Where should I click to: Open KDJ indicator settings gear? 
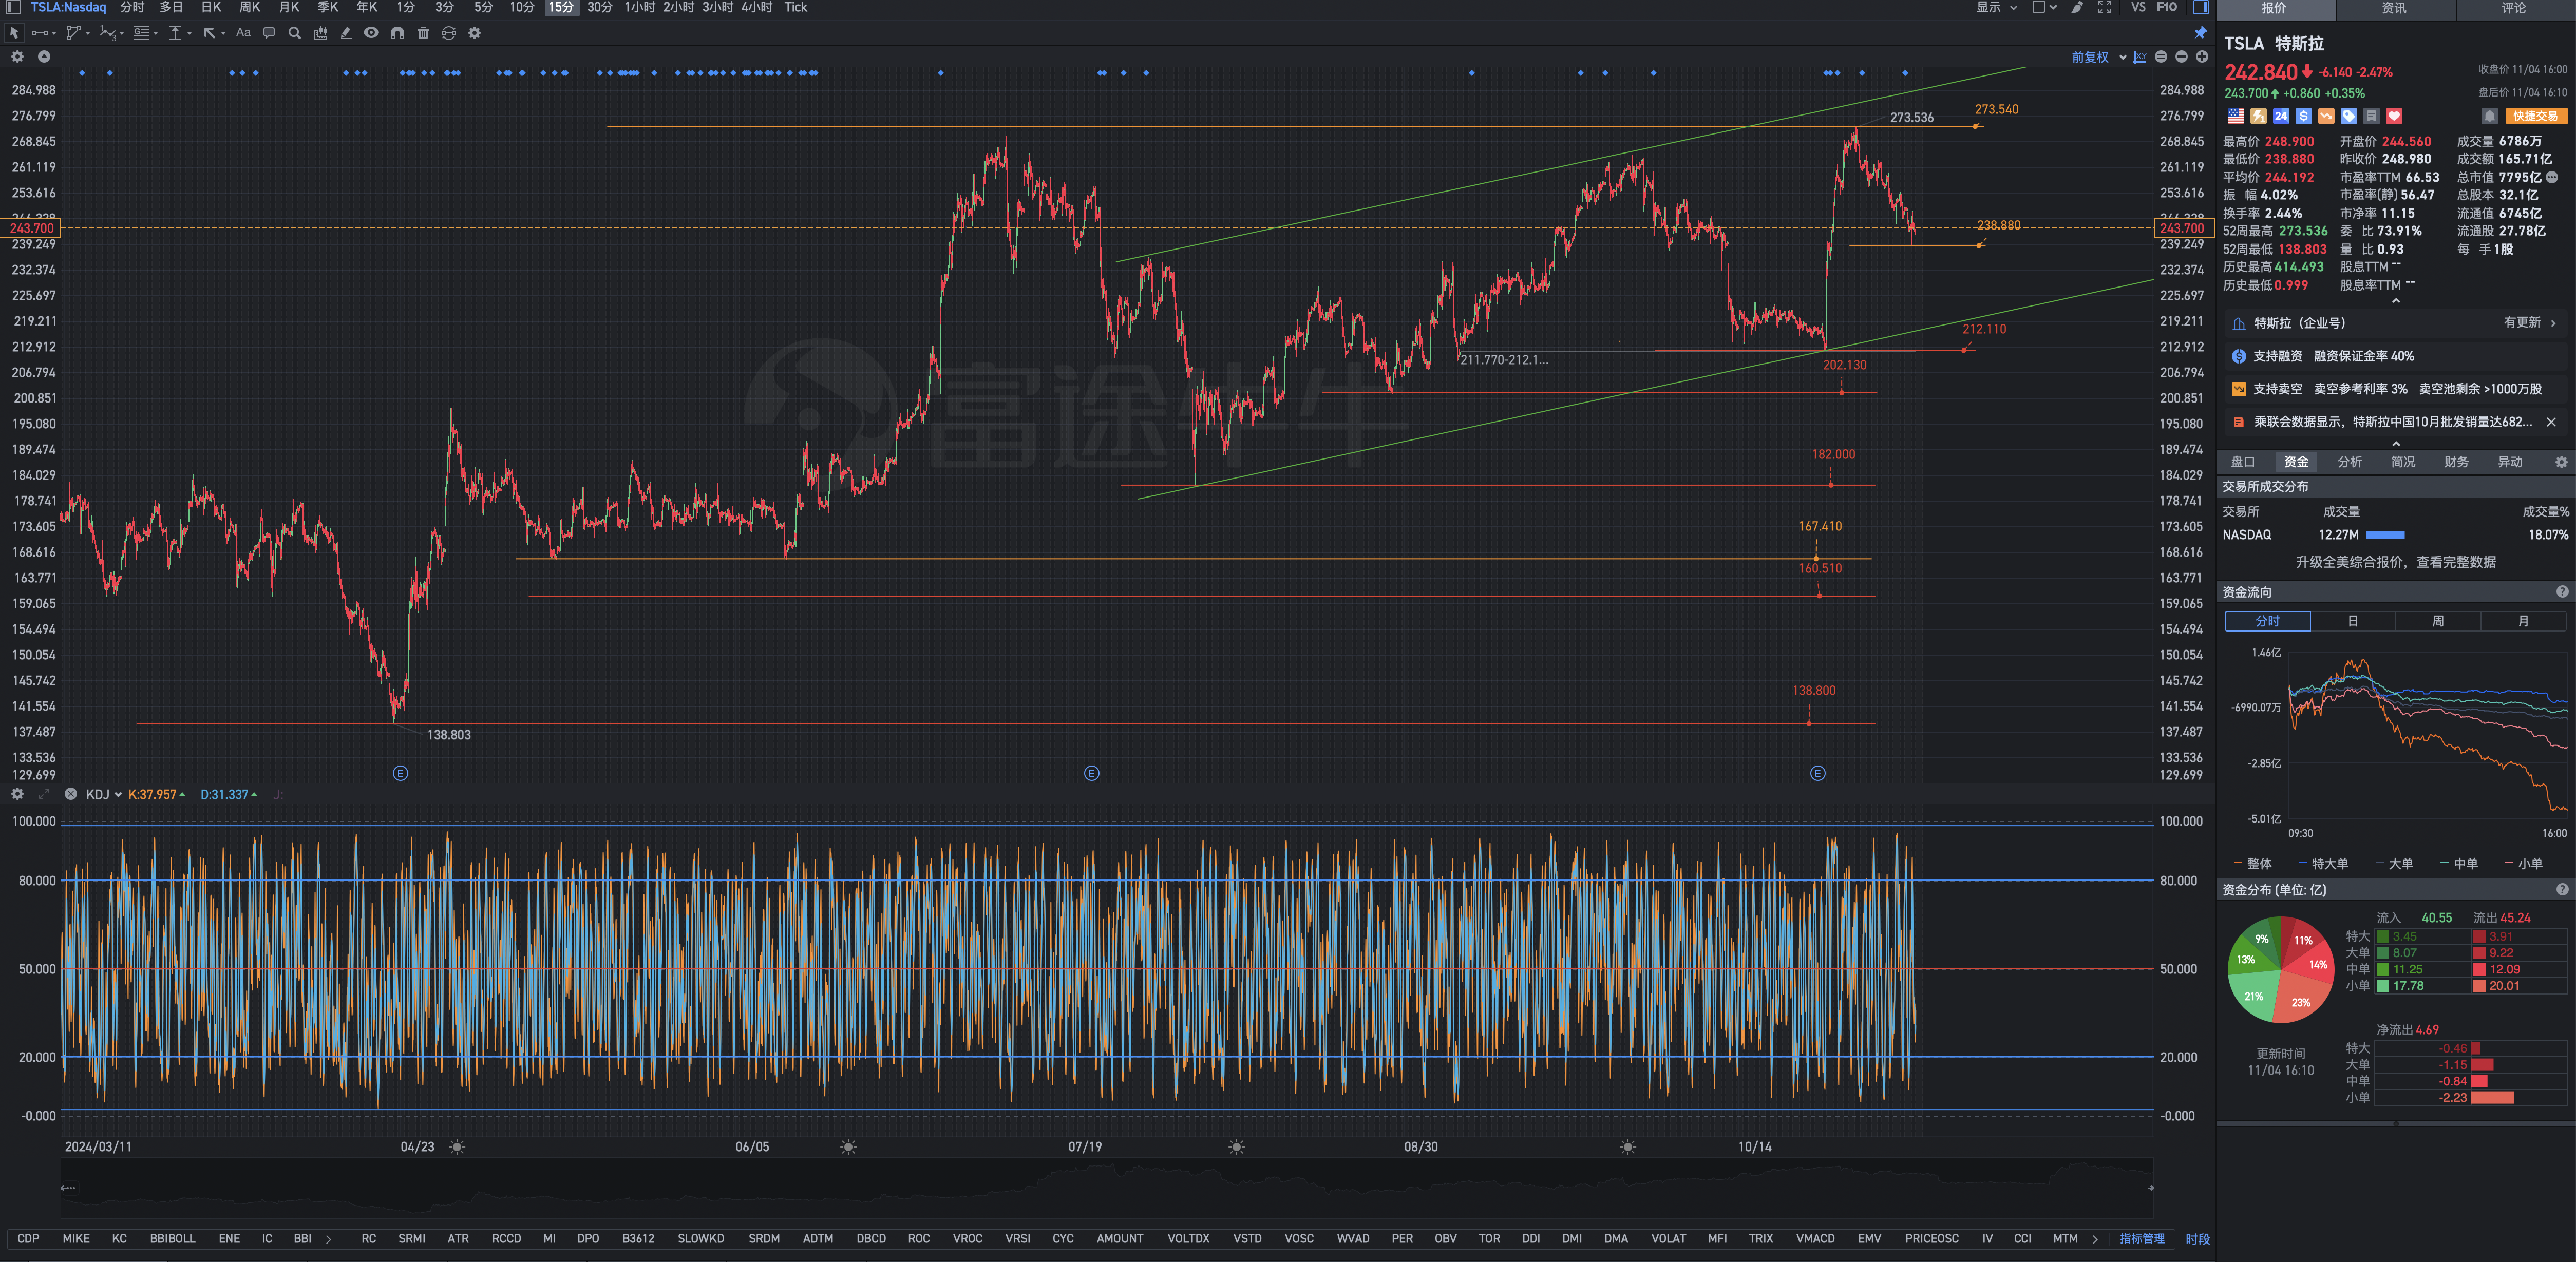(17, 794)
